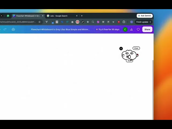Click Try it free for 30 days
Viewport: 172px width, 129px height.
108,29
